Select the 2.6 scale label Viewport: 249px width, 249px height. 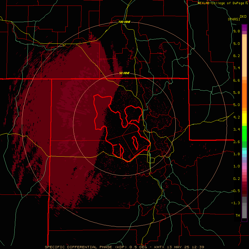coord(237,142)
